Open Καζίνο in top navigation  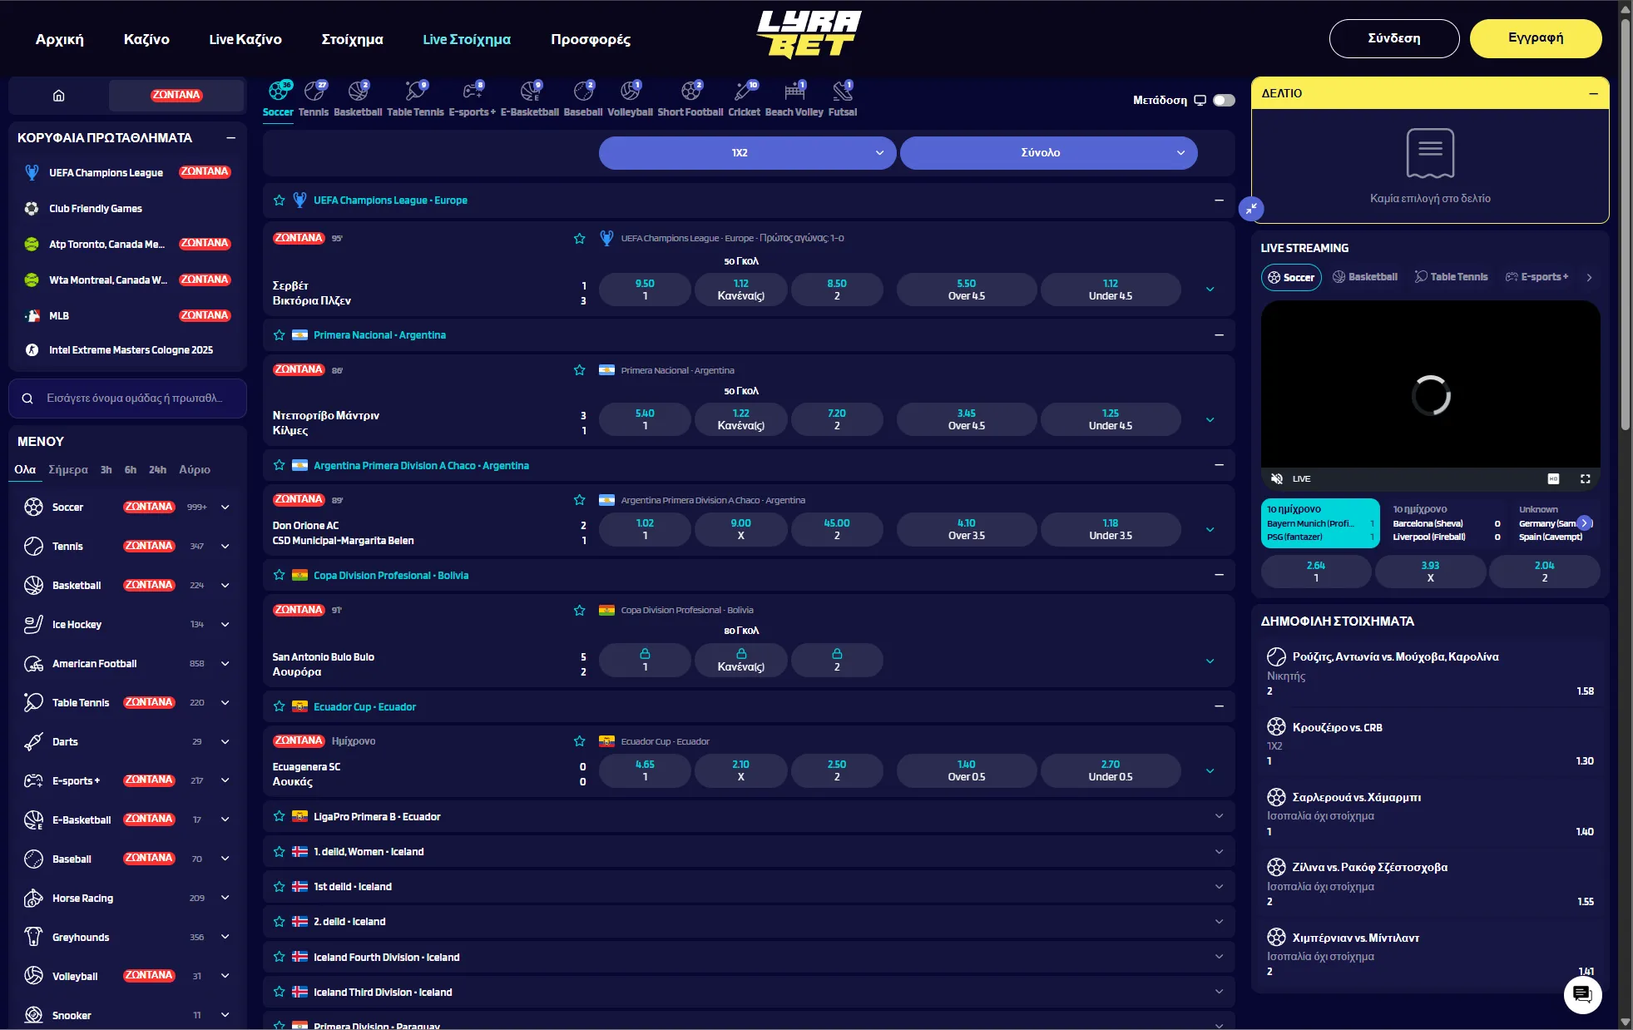[x=146, y=39]
